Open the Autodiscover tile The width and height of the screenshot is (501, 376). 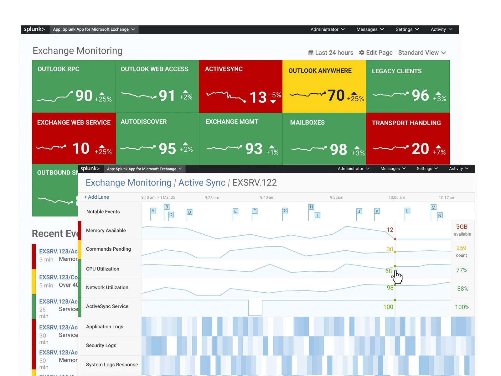coord(157,138)
